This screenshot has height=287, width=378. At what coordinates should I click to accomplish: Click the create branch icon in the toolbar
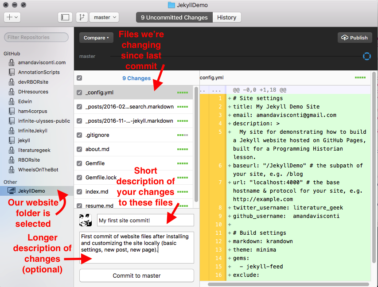click(82, 17)
